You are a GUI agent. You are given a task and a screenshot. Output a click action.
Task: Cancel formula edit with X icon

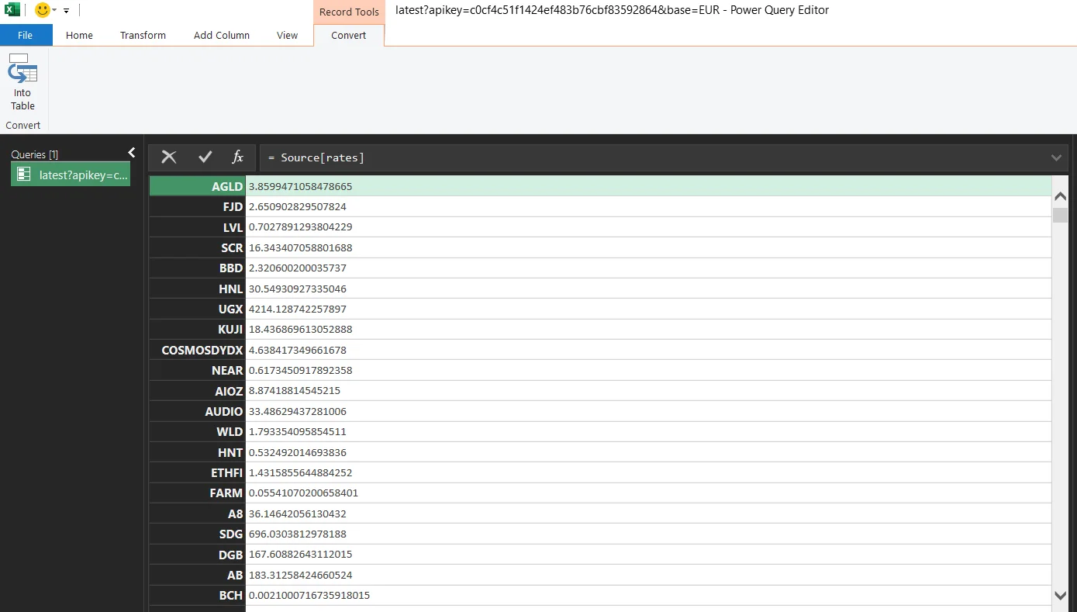(x=169, y=157)
